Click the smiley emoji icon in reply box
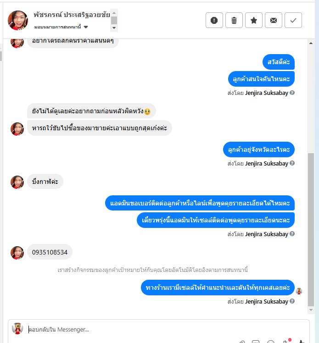Screen dimensions: 319x343 (271, 342)
